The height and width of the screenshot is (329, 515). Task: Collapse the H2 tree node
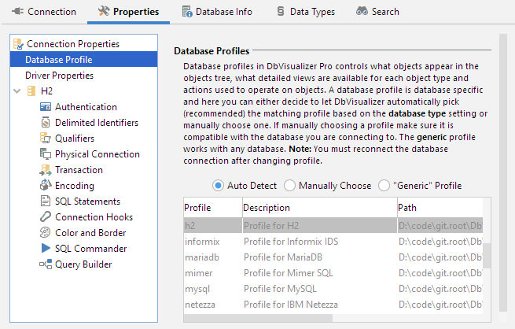click(18, 91)
